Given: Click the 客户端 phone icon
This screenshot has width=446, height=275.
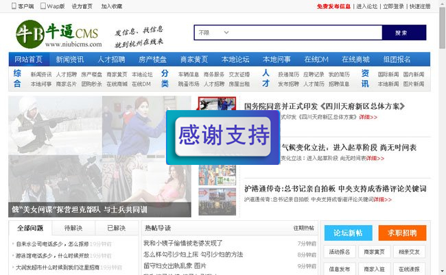Looking at the screenshot, I should (14, 6).
